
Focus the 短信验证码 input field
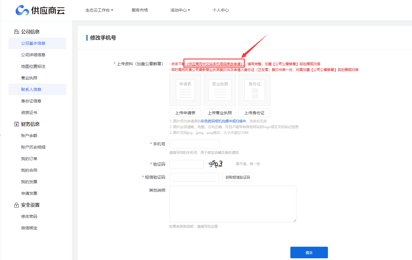click(194, 177)
